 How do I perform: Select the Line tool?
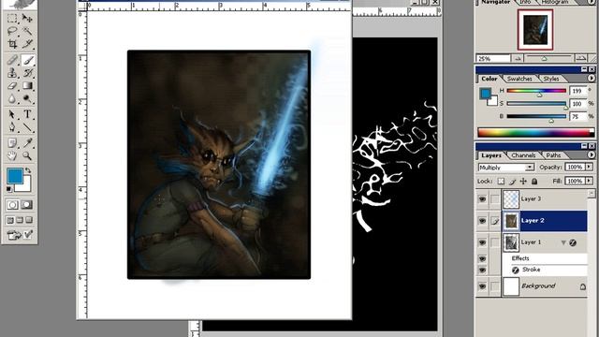tap(27, 127)
